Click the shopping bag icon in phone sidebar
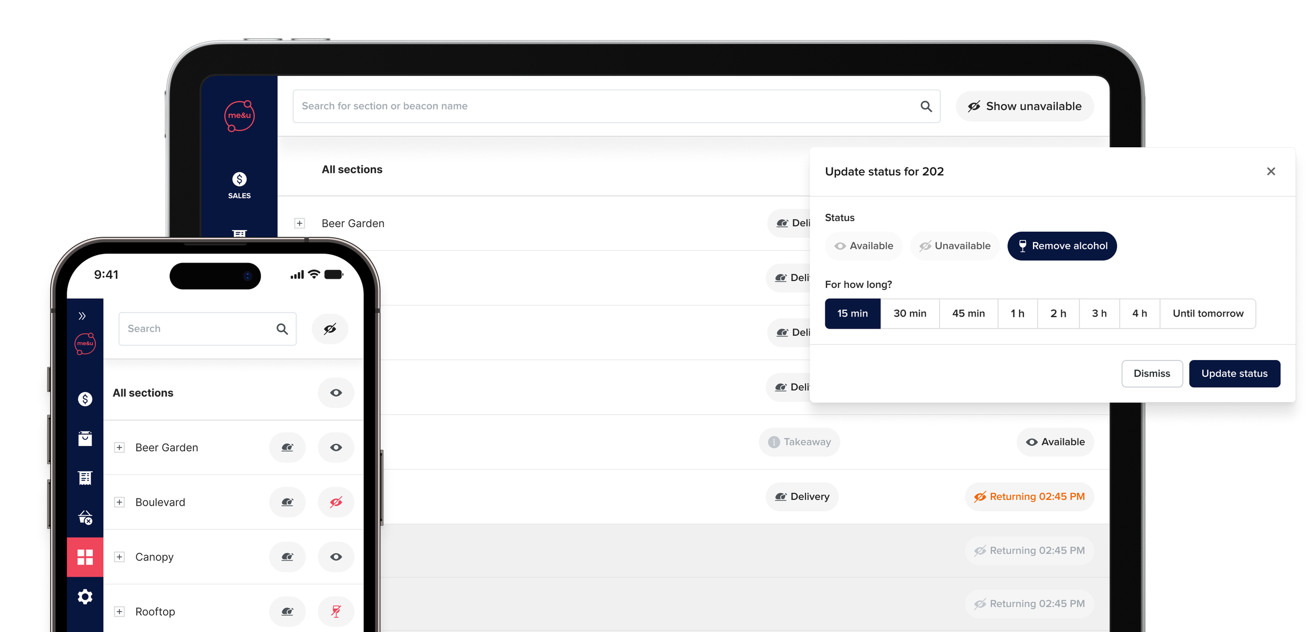Screen dimensions: 1311x632 85,439
